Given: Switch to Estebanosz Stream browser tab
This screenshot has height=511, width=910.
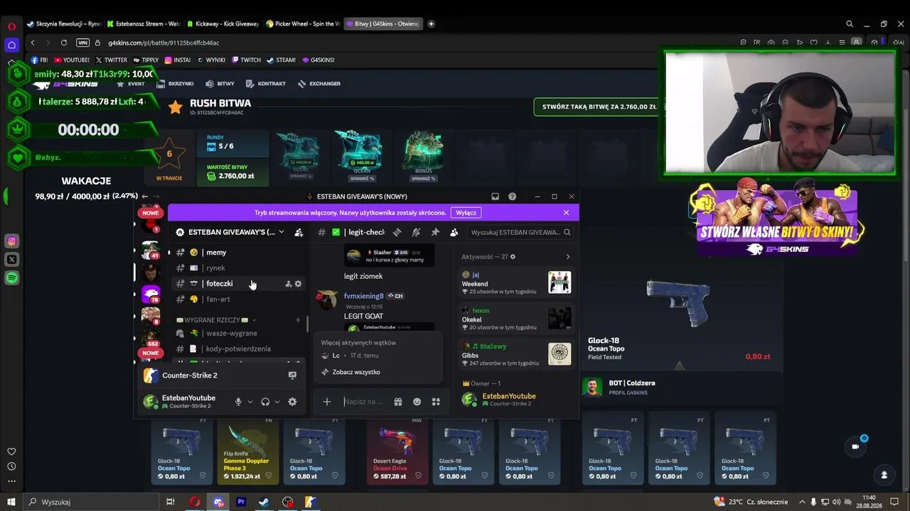Looking at the screenshot, I should 144,24.
